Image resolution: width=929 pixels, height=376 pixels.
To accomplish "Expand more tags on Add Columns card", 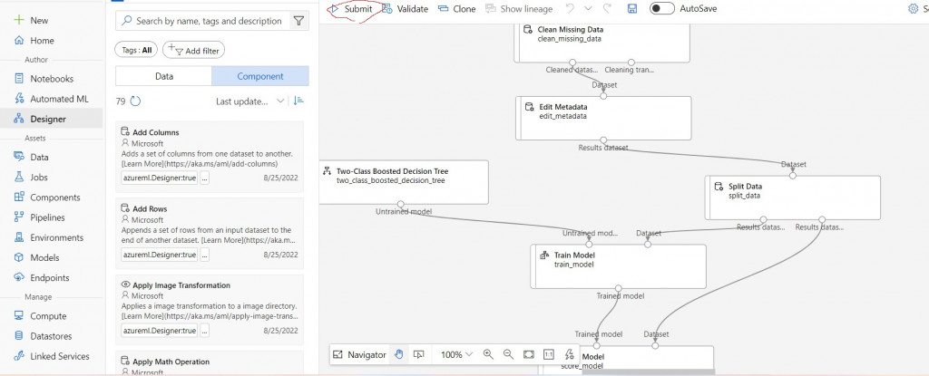I will [204, 178].
